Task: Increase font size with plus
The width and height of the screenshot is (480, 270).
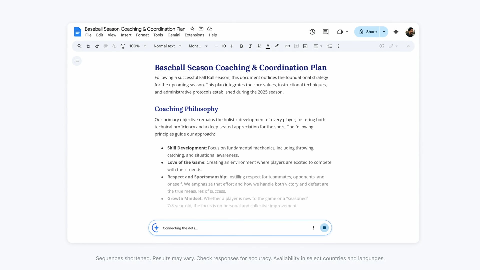Action: coord(232,46)
